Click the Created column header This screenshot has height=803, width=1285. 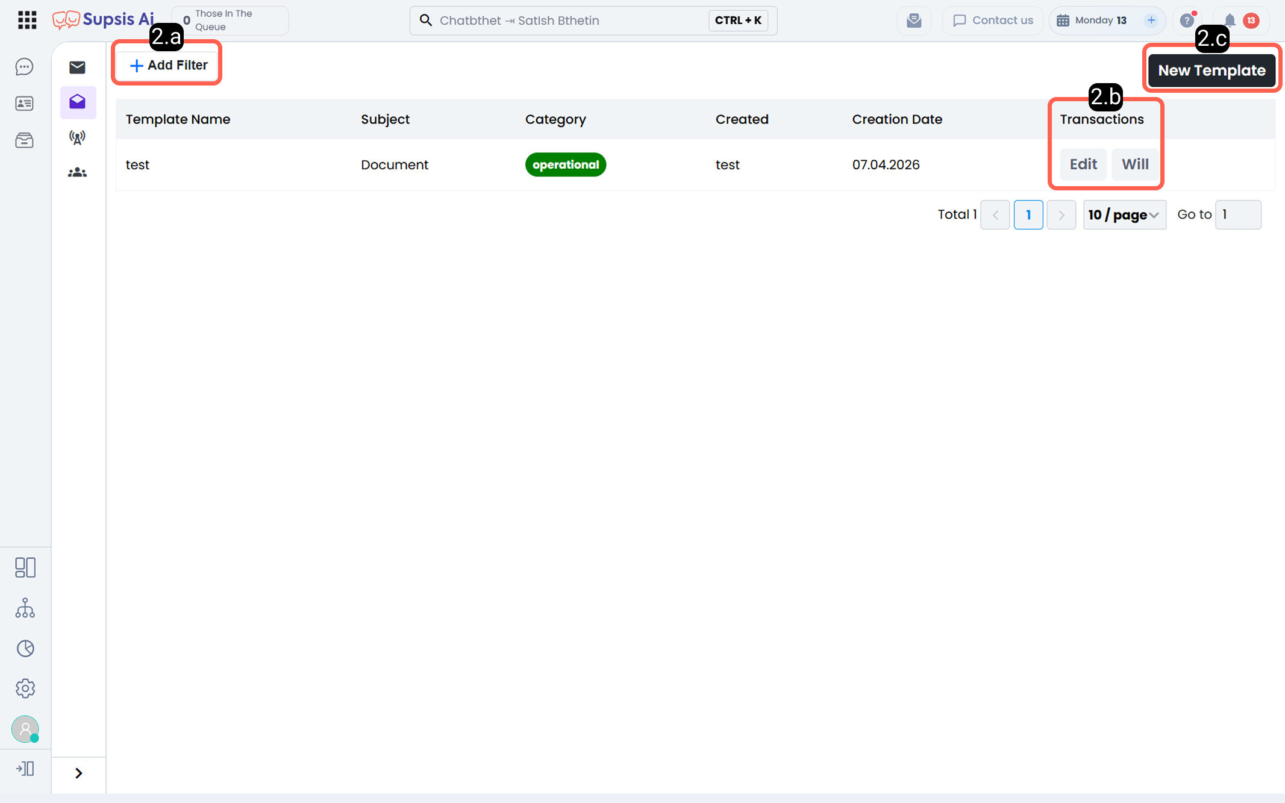coord(742,119)
